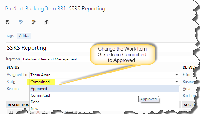The image size is (200, 114).
Task: Click the Area field label link
Action: pyautogui.click(x=186, y=89)
